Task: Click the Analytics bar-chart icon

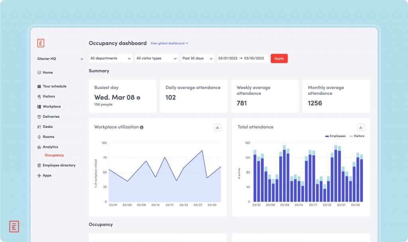Action: click(x=38, y=146)
